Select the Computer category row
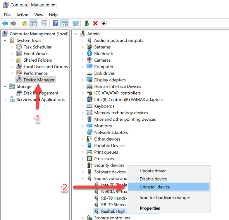Viewport: 229px width, 220px height. [104, 67]
